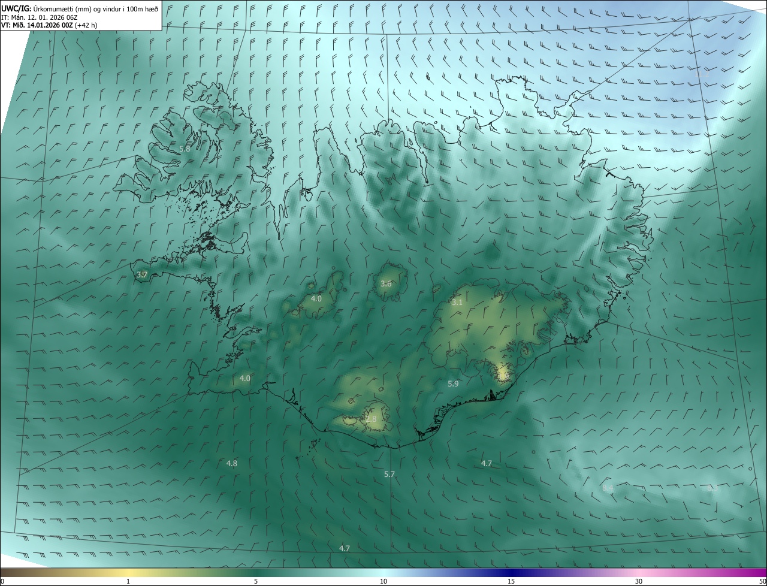Click the 10 tick label on the colour scale
This screenshot has height=586, width=767.
point(383,582)
